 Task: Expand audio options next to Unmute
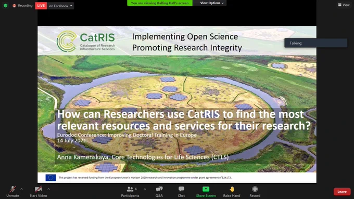(x=21, y=189)
